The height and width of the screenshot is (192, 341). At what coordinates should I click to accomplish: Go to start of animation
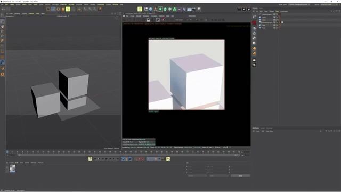coord(95,159)
